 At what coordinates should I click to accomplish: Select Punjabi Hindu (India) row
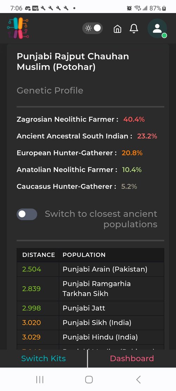(x=90, y=337)
